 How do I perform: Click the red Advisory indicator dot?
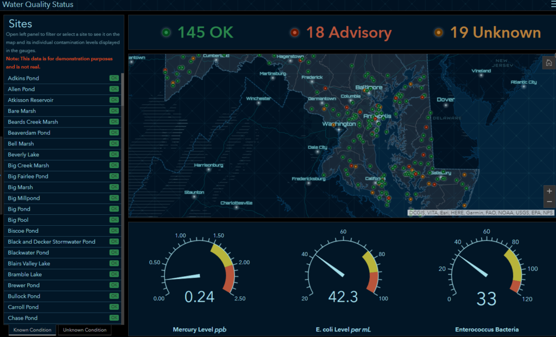click(x=295, y=33)
